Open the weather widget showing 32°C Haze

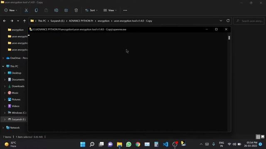click(x=10, y=144)
